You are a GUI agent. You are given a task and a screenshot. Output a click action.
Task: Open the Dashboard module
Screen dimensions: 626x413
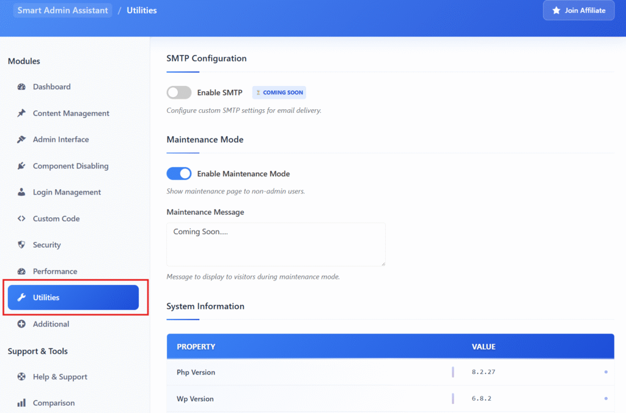73,87
